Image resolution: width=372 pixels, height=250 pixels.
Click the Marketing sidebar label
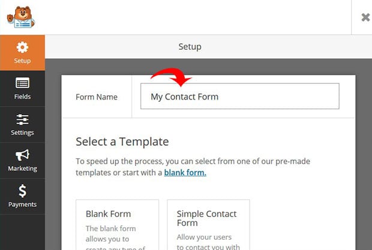[22, 168]
